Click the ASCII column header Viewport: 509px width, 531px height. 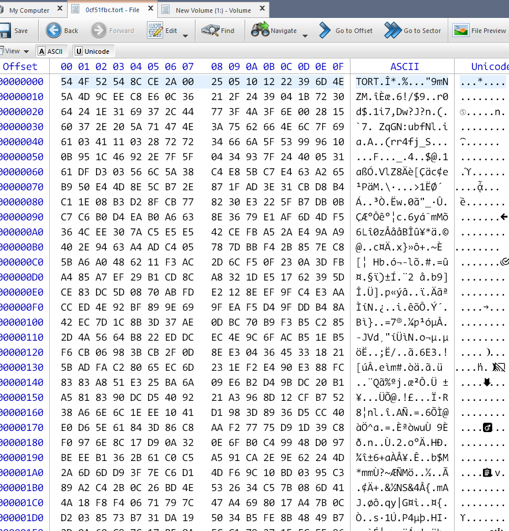(x=404, y=67)
